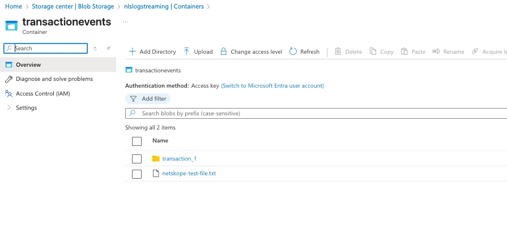Go to Access Control (IAM)
This screenshot has height=246, width=507.
click(42, 93)
